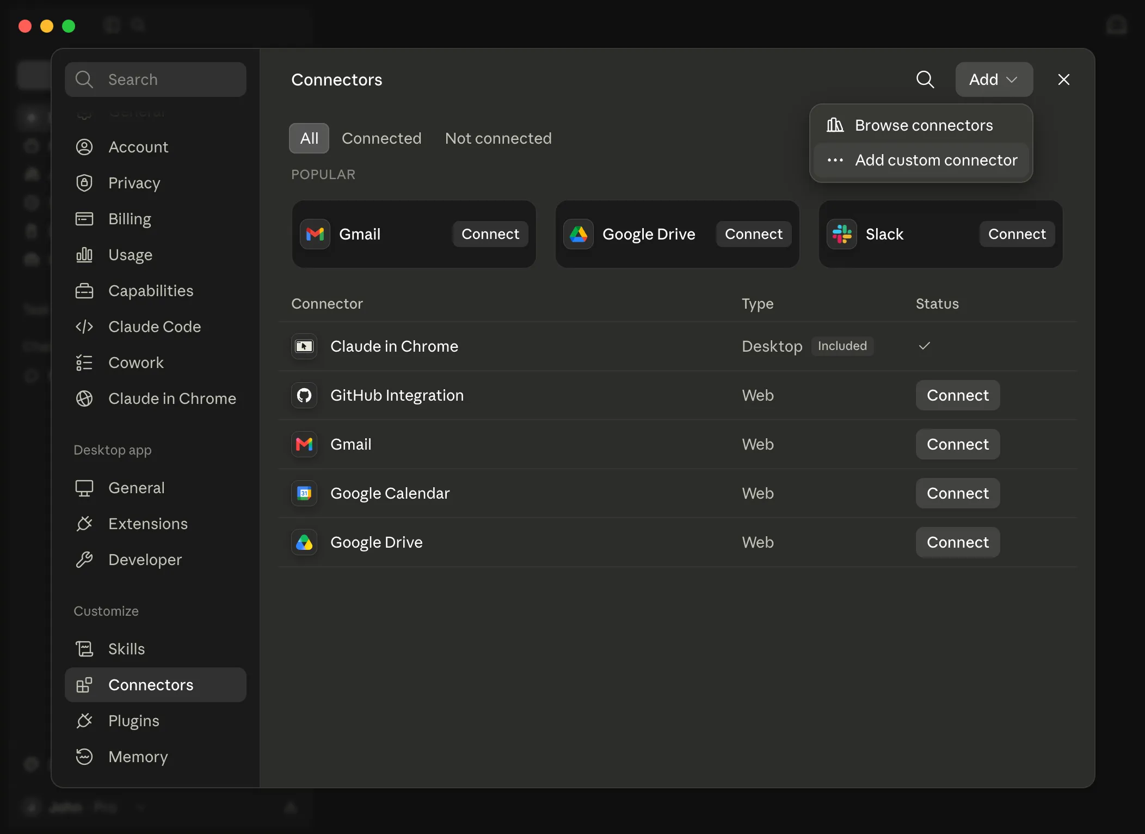Click the Account person icon in the sidebar
1145x834 pixels.
click(84, 147)
